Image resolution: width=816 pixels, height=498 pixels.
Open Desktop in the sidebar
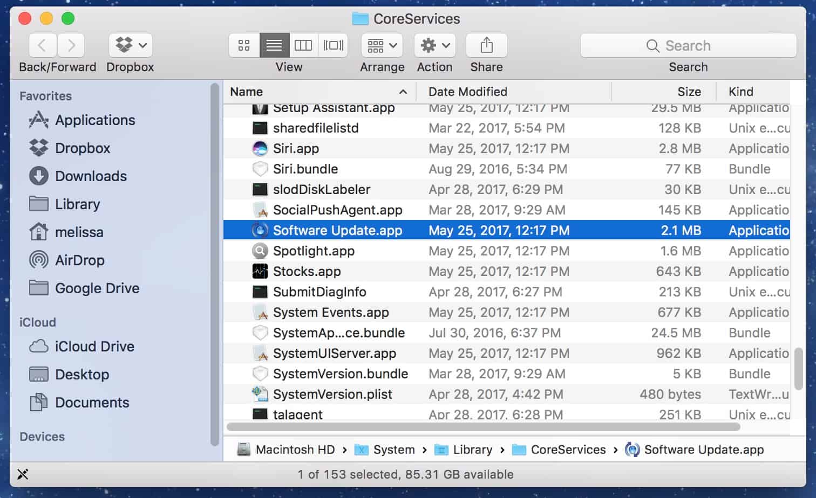(x=69, y=375)
